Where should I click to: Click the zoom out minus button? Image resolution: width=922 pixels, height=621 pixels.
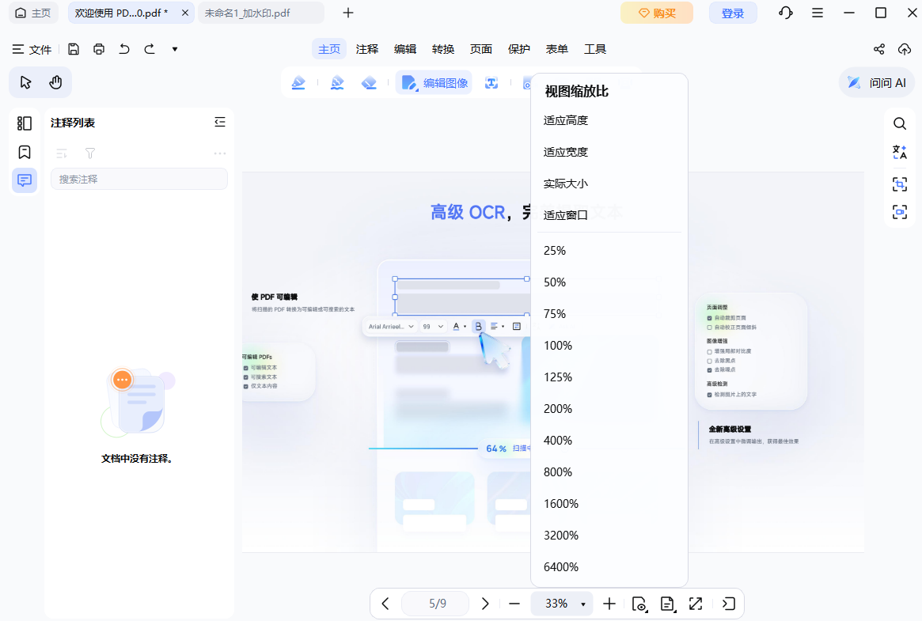coord(514,604)
